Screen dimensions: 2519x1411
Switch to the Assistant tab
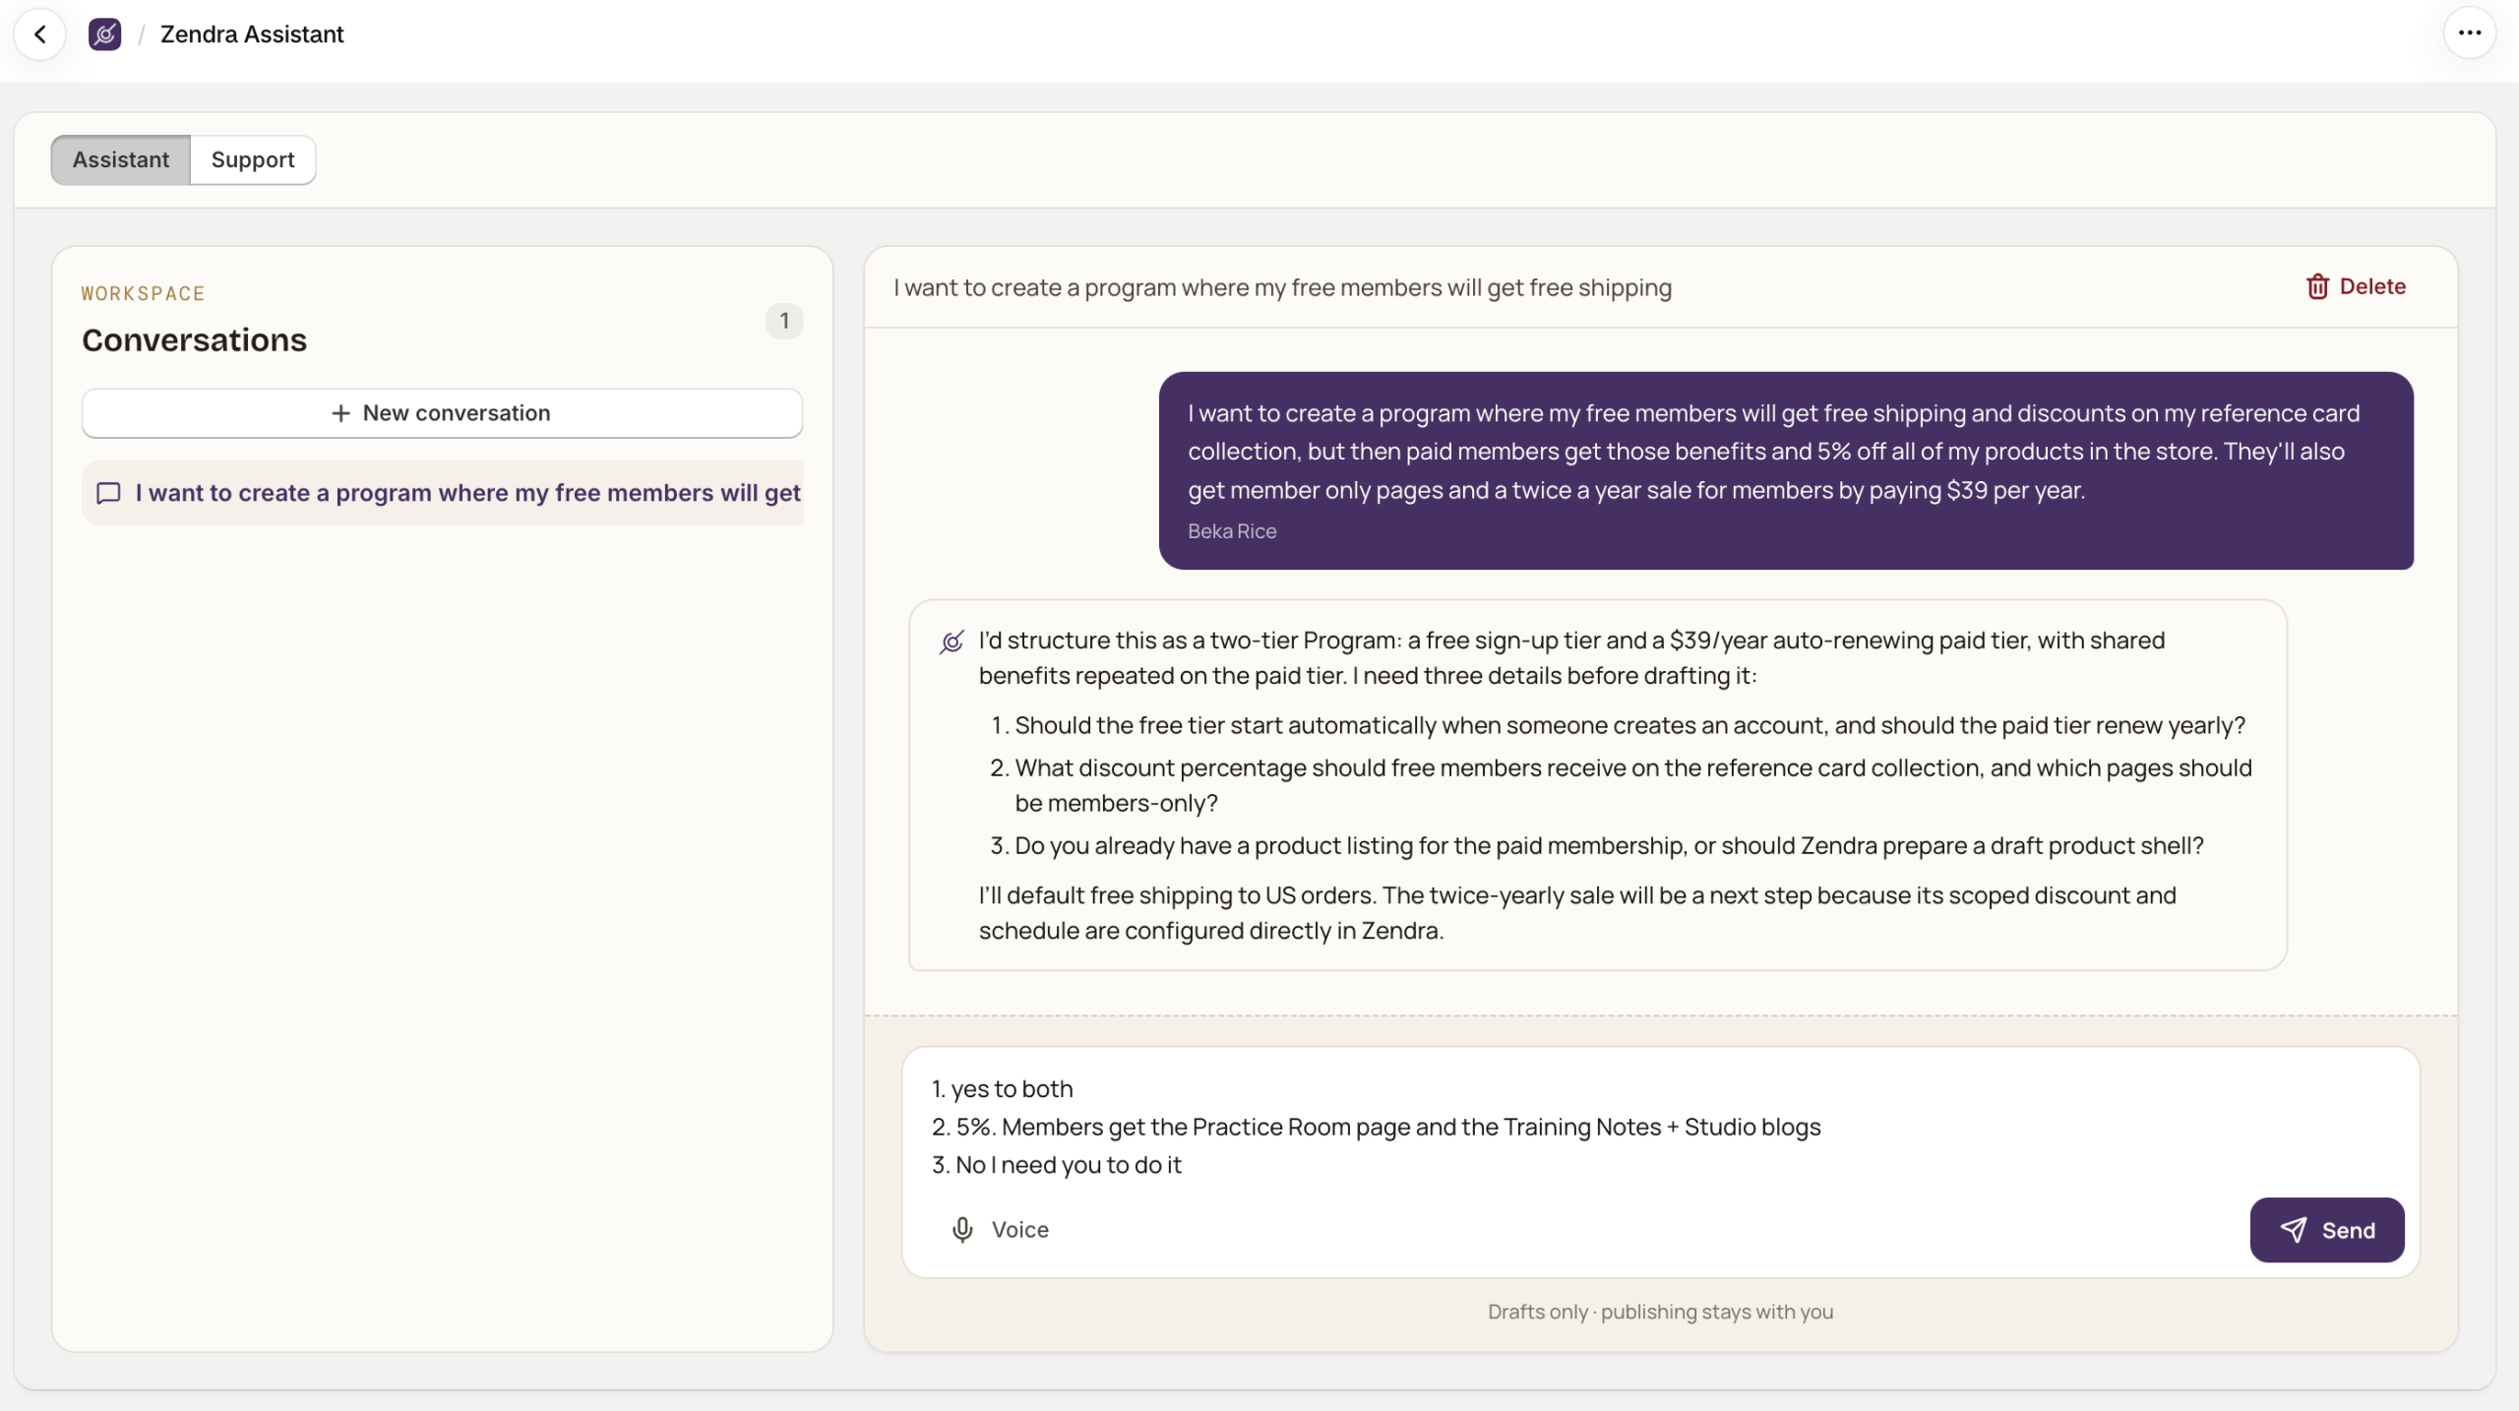point(121,159)
